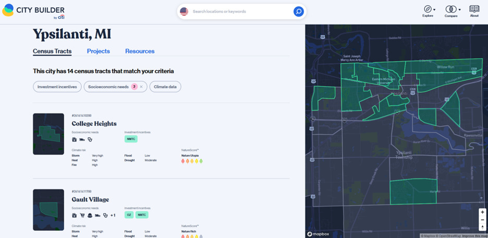This screenshot has width=488, height=238.
Task: Open the College Heights tract title
Action: click(94, 124)
